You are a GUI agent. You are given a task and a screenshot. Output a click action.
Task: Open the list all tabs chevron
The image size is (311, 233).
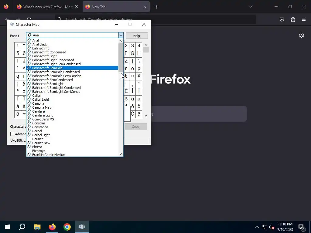[251, 7]
